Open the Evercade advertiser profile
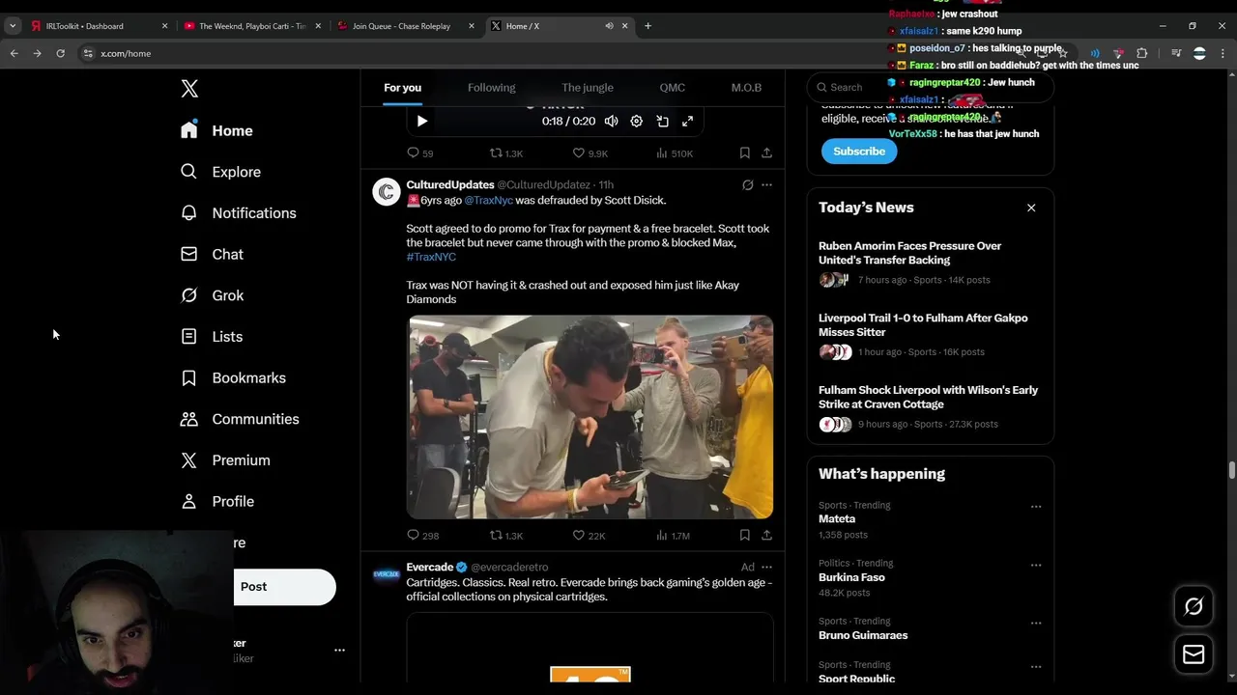This screenshot has width=1237, height=695. click(x=429, y=567)
